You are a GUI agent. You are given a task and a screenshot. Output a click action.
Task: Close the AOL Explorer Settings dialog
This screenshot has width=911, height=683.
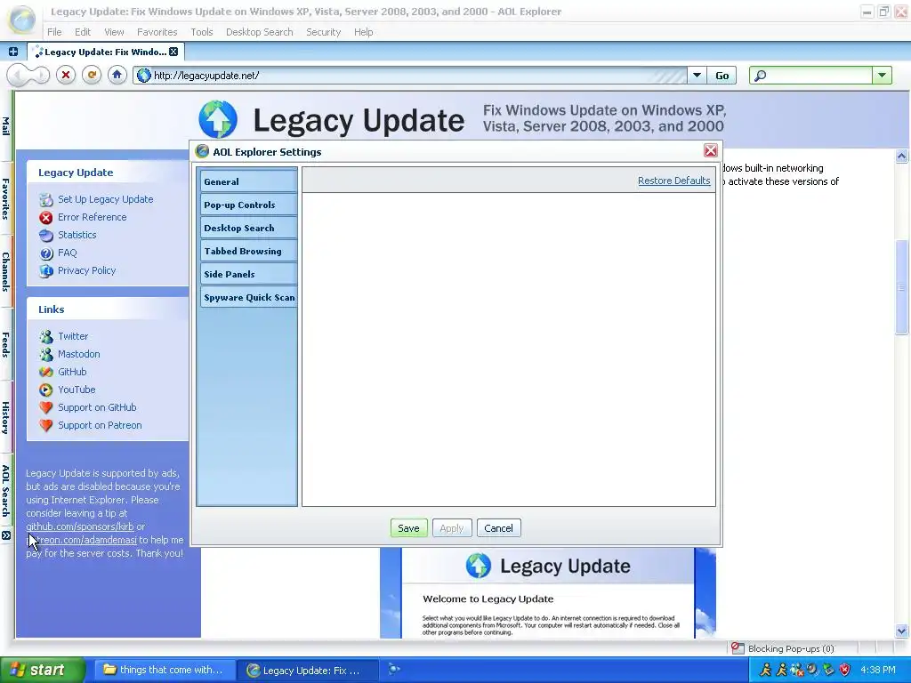point(710,151)
